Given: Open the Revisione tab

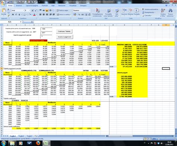Looking at the screenshot, I should [x=62, y=6].
